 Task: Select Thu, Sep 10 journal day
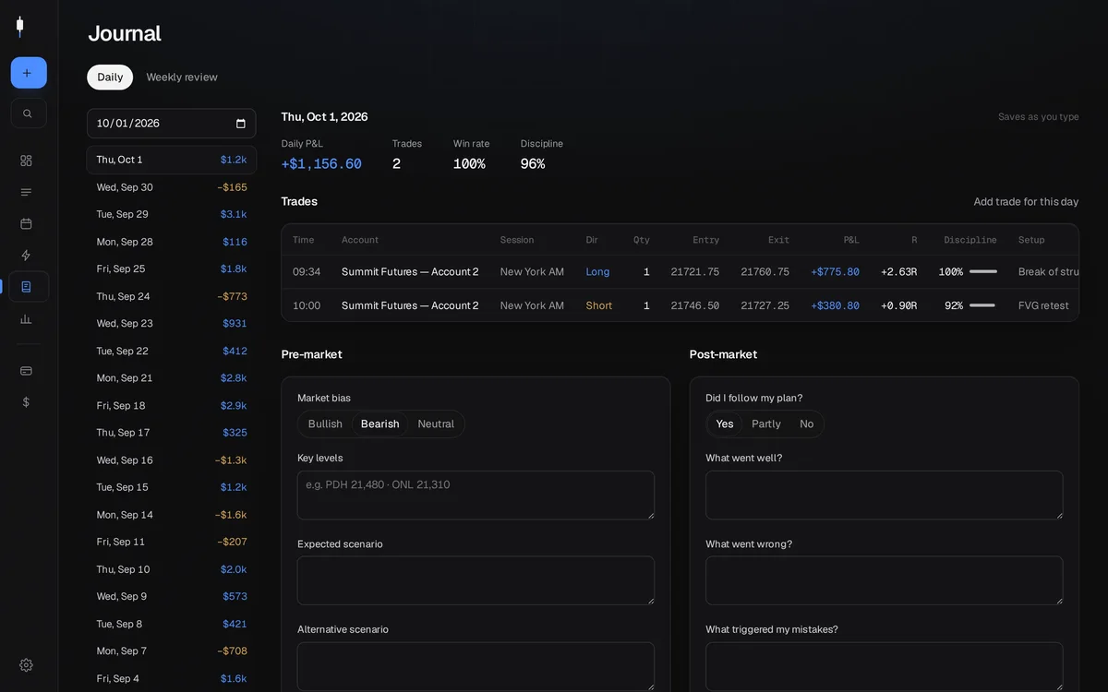pos(172,569)
